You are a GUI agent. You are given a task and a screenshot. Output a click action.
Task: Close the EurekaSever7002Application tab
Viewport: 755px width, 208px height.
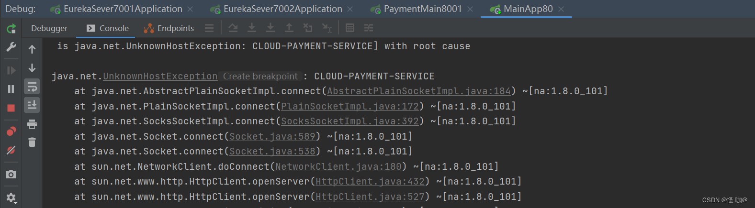tap(350, 9)
